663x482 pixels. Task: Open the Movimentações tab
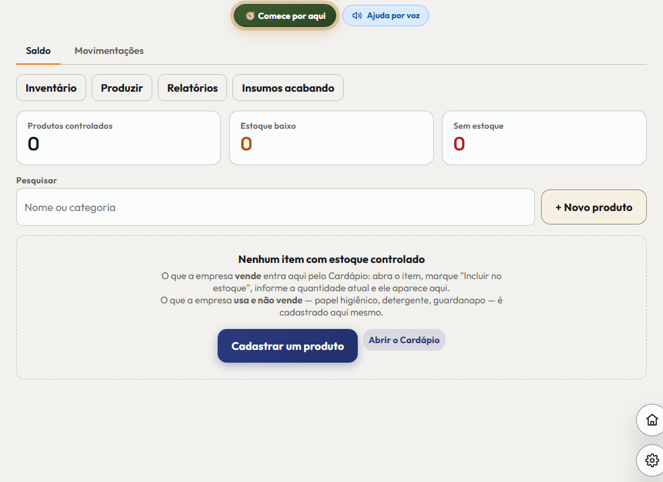[109, 51]
